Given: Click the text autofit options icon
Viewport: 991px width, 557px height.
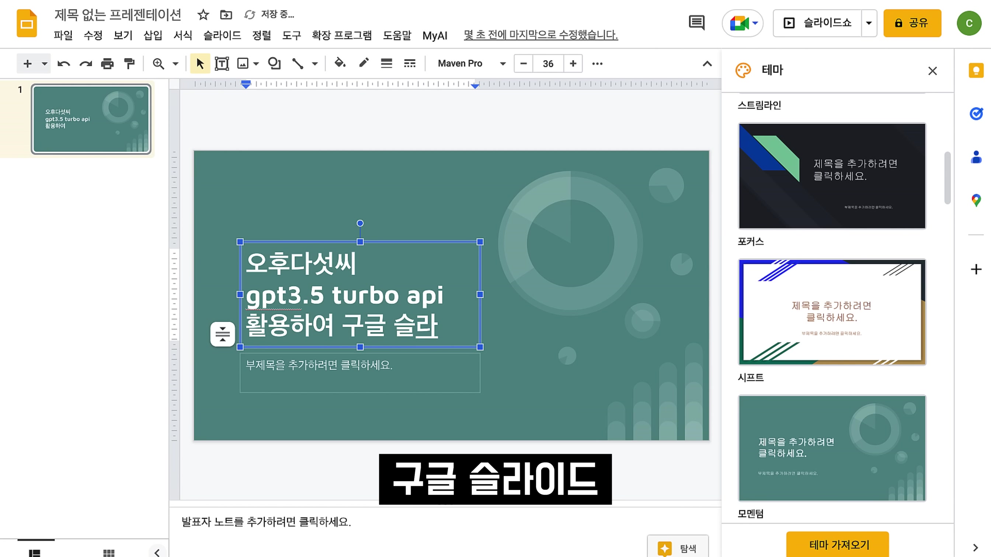Looking at the screenshot, I should (222, 334).
